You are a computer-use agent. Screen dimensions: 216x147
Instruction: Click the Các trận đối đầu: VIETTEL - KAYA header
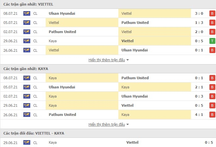pyautogui.click(x=34, y=133)
